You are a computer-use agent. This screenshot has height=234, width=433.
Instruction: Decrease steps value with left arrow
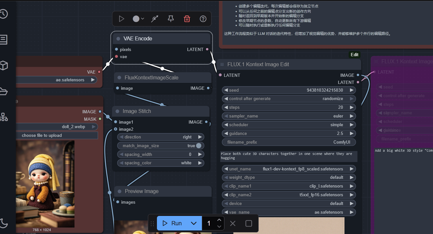click(226, 107)
